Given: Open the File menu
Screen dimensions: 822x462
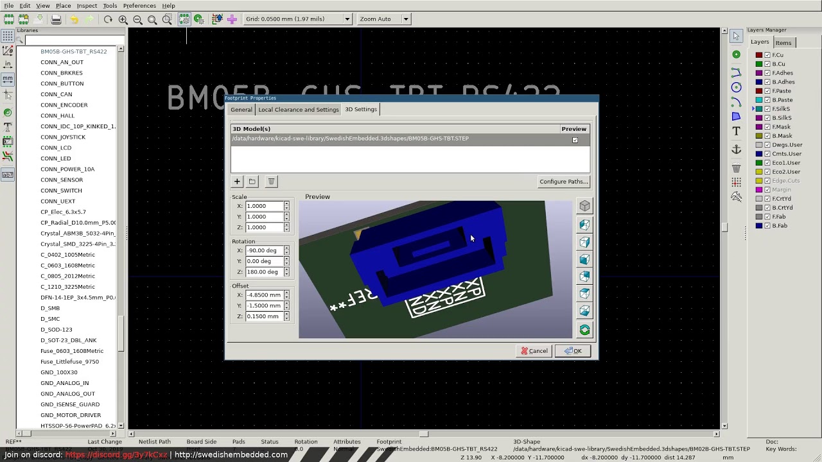Looking at the screenshot, I should point(9,6).
